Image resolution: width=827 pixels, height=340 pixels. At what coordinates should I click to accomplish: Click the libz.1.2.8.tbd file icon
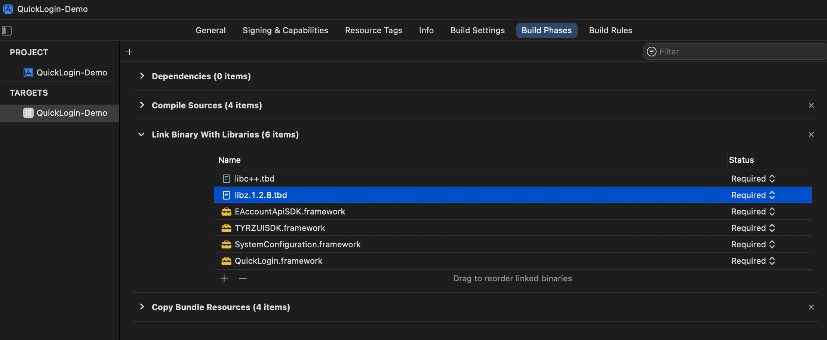point(226,195)
